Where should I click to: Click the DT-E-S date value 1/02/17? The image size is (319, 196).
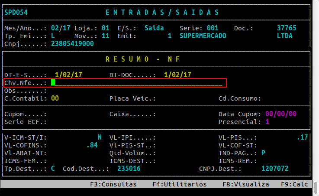pos(68,75)
